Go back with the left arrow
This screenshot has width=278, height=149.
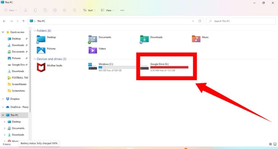coord(4,21)
